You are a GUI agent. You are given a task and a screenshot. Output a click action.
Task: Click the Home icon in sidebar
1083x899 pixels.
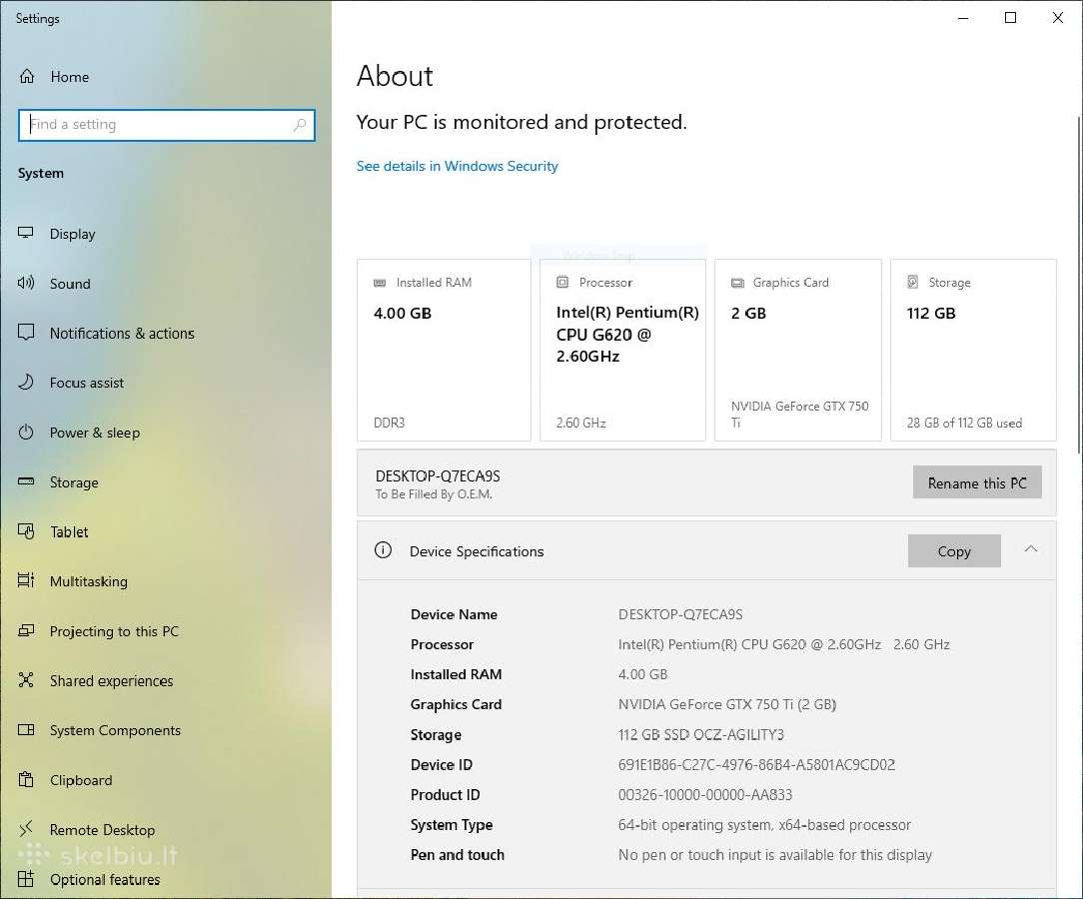pos(27,76)
